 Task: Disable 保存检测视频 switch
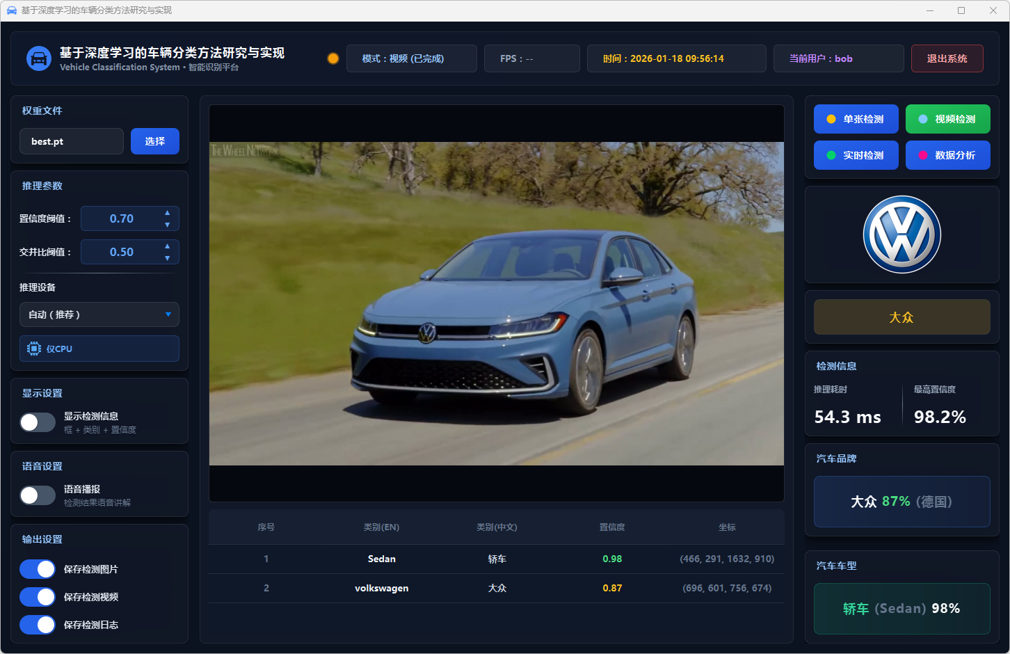(38, 597)
